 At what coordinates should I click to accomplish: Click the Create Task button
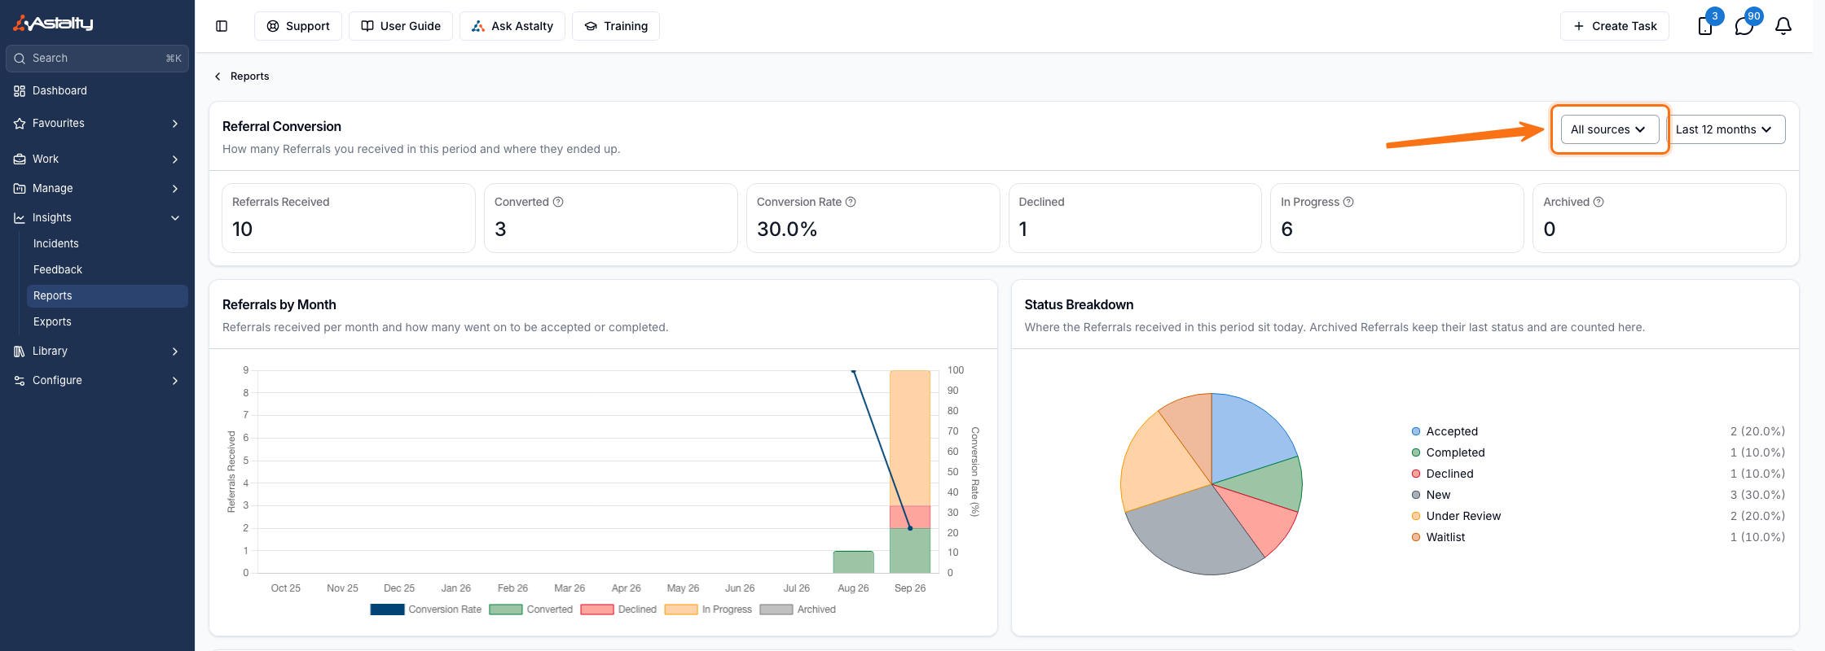point(1615,26)
